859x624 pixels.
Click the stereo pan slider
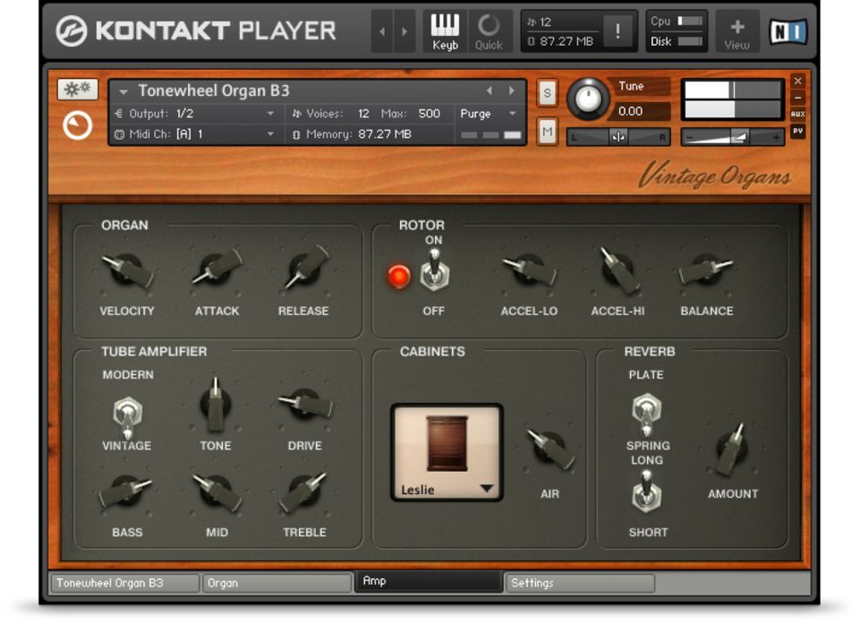(x=618, y=137)
